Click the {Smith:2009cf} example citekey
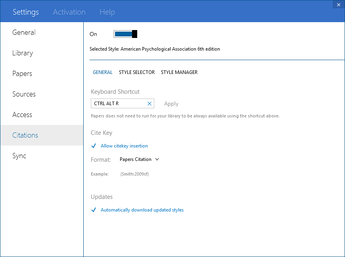The height and width of the screenshot is (257, 345). pos(134,174)
